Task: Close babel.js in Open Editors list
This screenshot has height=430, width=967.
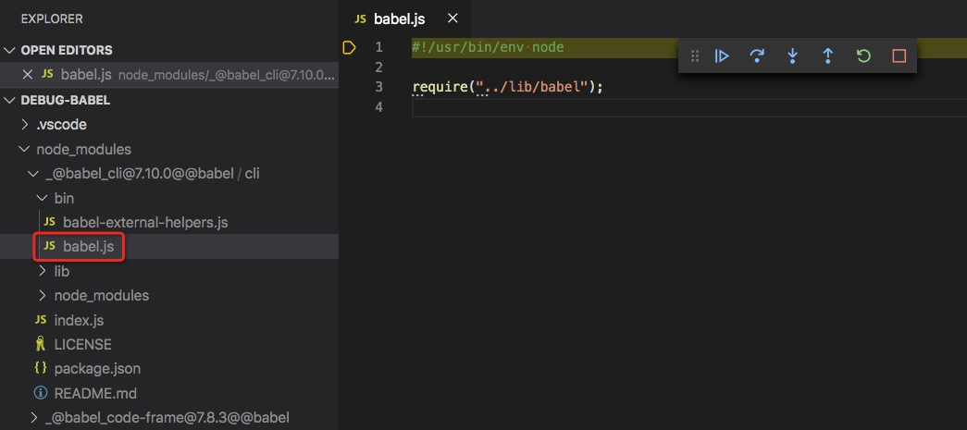Action: (27, 75)
